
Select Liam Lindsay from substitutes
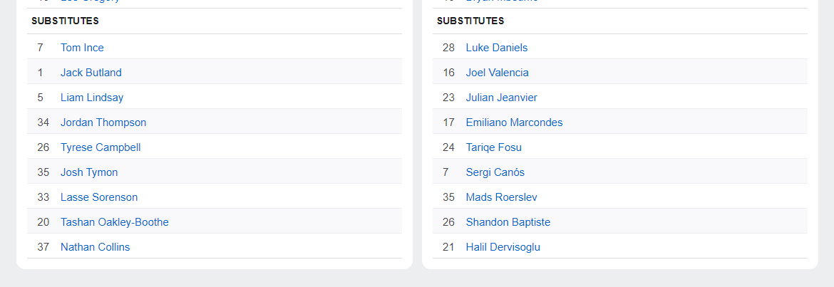pos(92,98)
